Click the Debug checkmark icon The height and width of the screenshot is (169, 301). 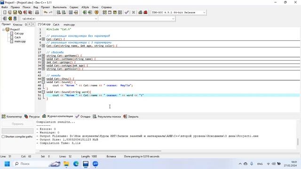[x=127, y=13]
